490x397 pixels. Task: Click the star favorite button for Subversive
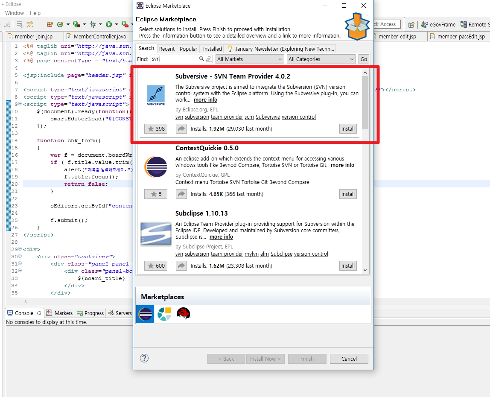(x=156, y=129)
